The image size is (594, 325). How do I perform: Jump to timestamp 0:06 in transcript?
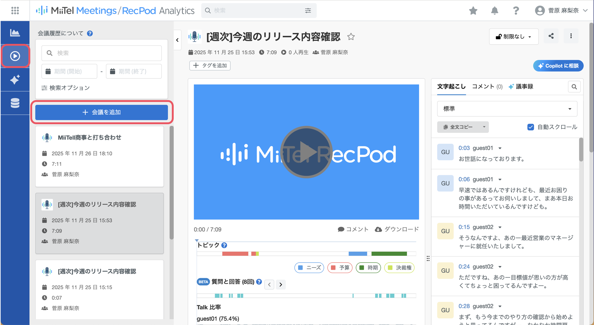tap(464, 179)
